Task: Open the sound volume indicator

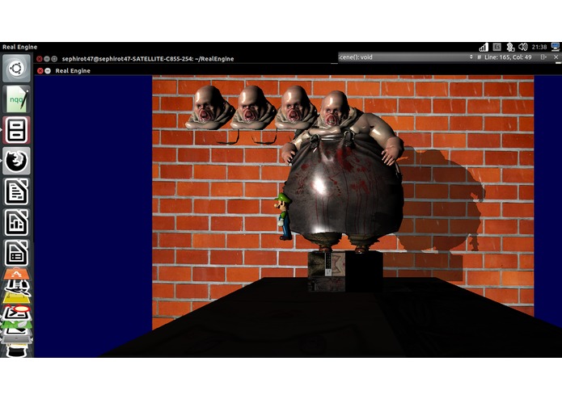Action: 523,47
